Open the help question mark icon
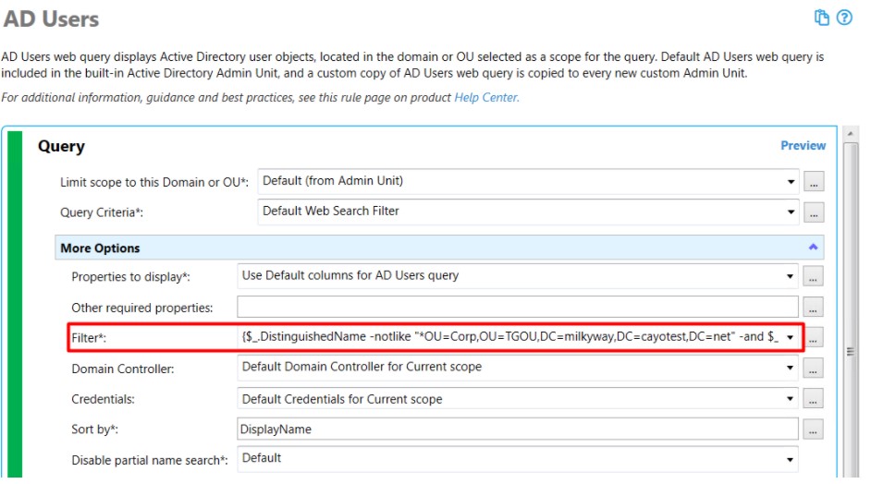Screen dimensions: 871x484 click(844, 18)
